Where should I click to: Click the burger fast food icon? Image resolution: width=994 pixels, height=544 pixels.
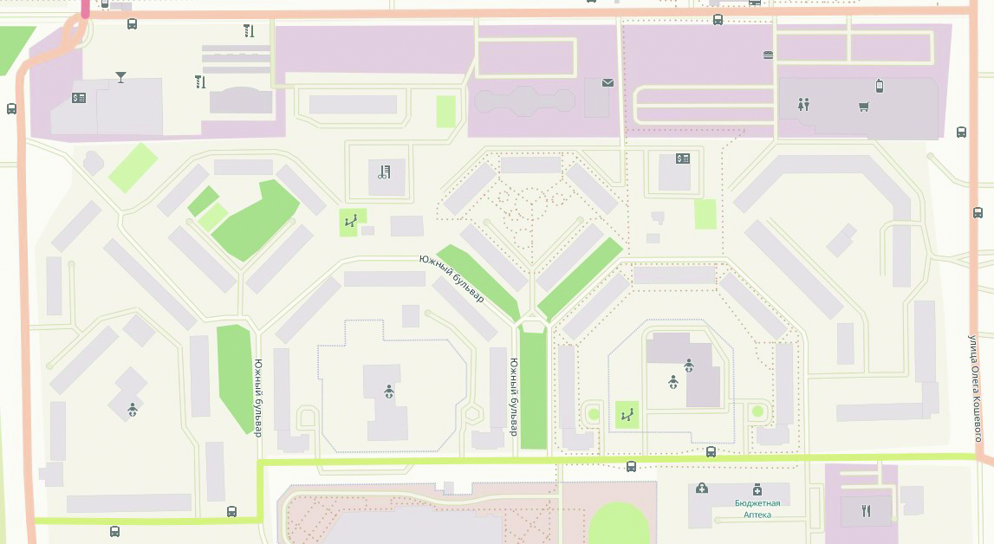coord(768,55)
